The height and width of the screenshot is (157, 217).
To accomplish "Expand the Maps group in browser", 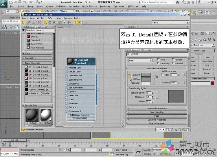I will click(37, 53).
